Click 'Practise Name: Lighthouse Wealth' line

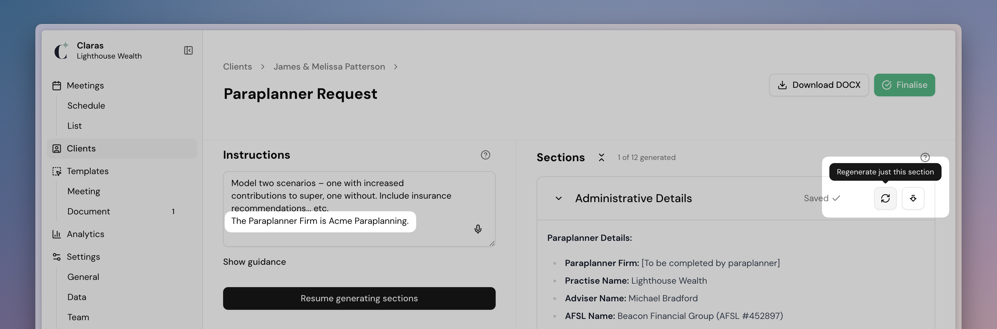coord(636,281)
